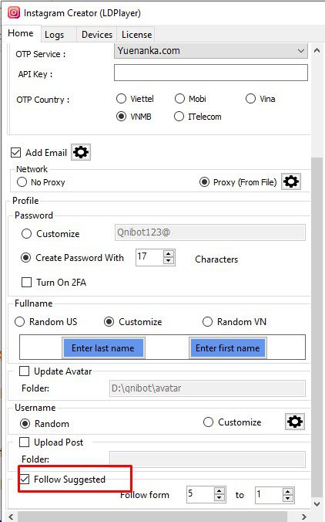Expand the OTP Service dropdown
The width and height of the screenshot is (325, 522).
pos(211,51)
